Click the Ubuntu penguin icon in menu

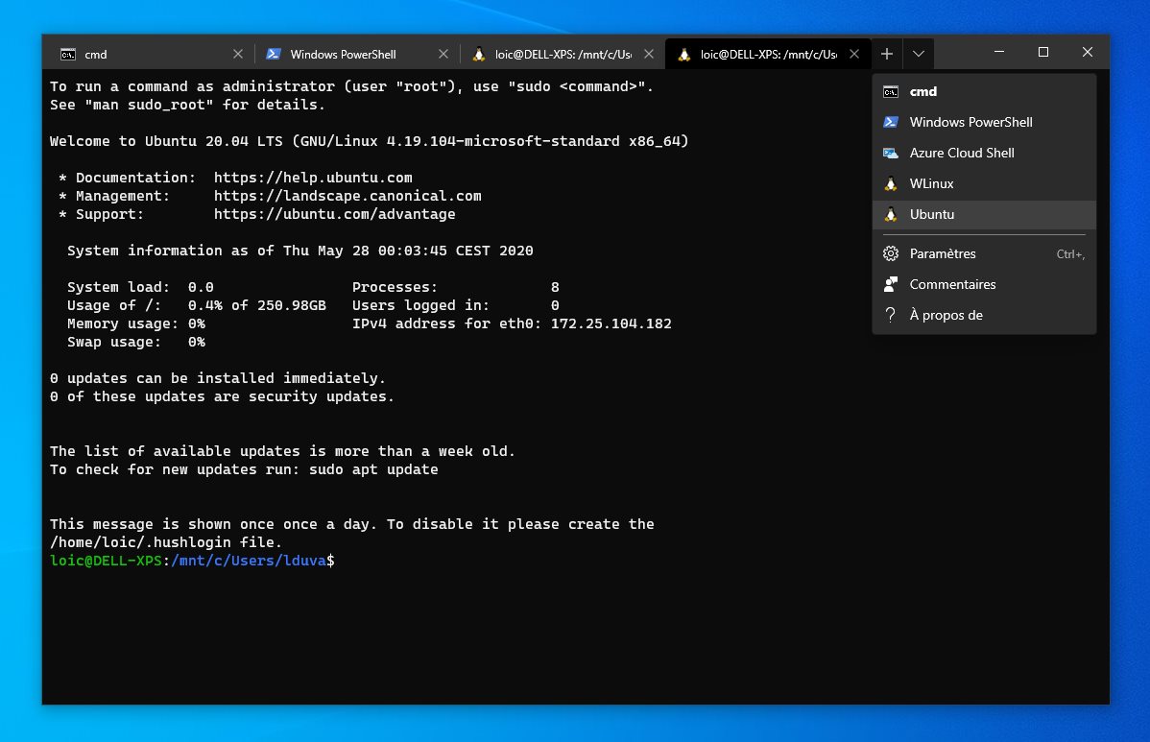point(891,215)
